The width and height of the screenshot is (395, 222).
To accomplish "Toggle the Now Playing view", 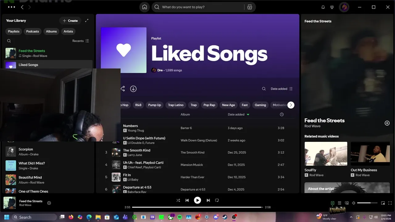I will 332,203.
